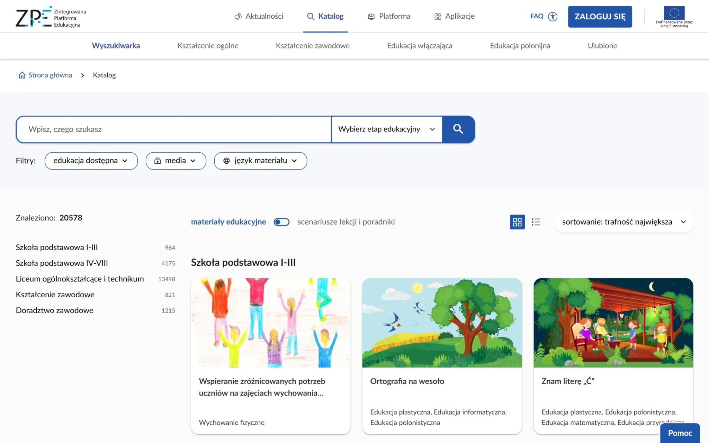Click the European Union funding logo
The width and height of the screenshot is (709, 443).
tap(674, 17)
